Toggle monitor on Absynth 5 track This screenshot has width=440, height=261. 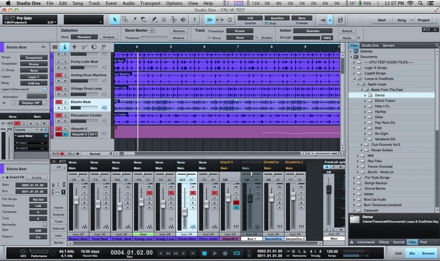point(65,134)
